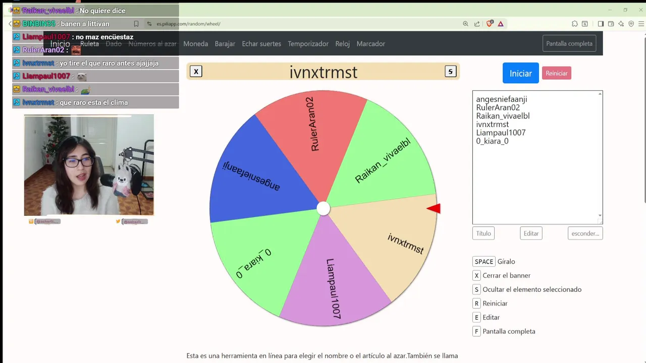Click the SPACE key hint for Gíralo
The width and height of the screenshot is (646, 363).
coord(484,262)
